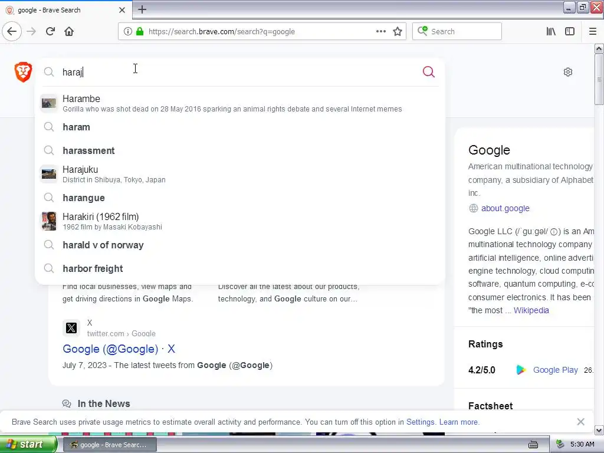This screenshot has height=453, width=604.
Task: Go back with the browser back arrow
Action: pyautogui.click(x=12, y=31)
